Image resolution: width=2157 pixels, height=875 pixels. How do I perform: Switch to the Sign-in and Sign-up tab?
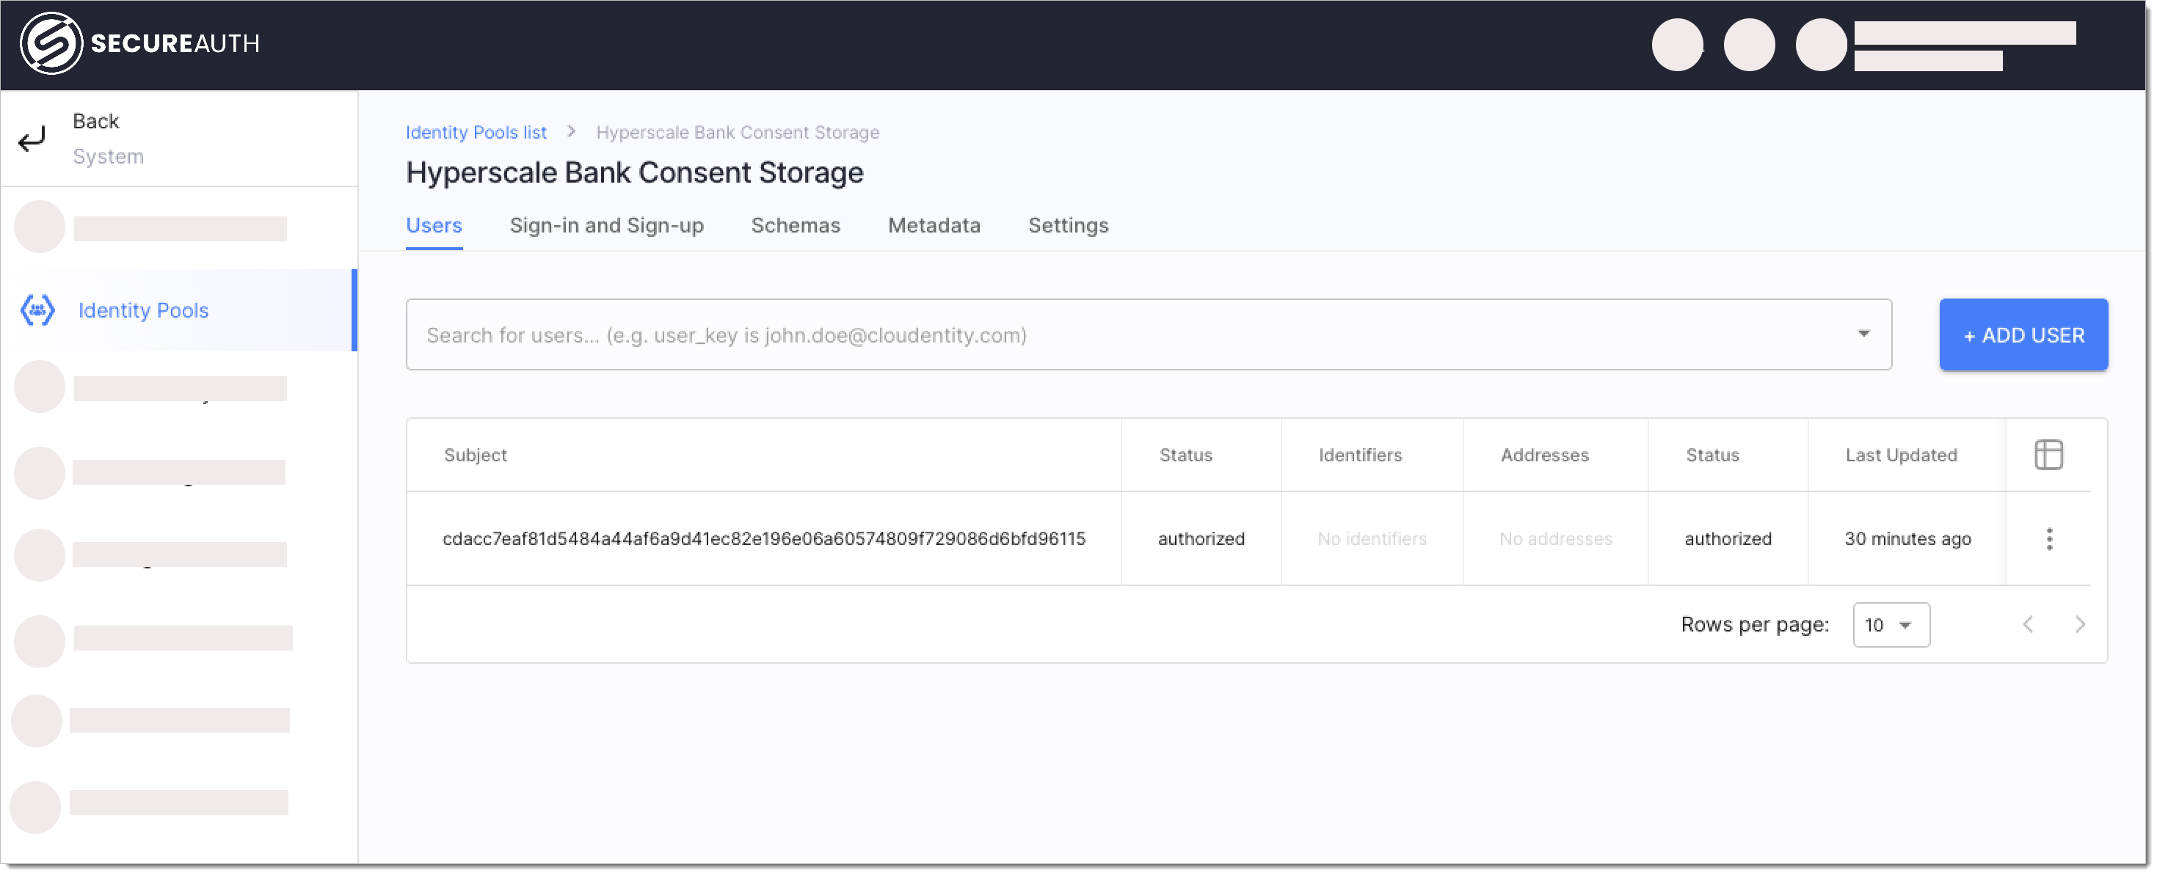coord(607,224)
